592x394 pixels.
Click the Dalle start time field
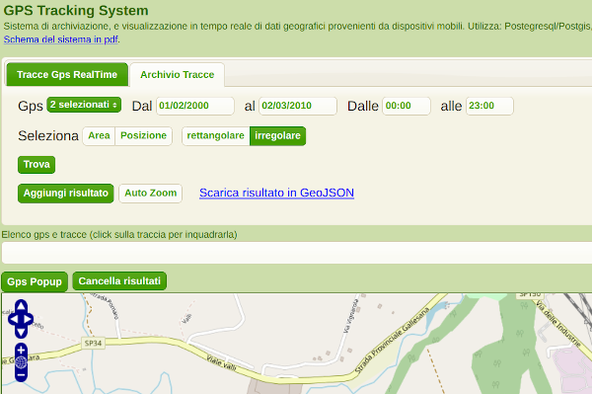pos(407,106)
